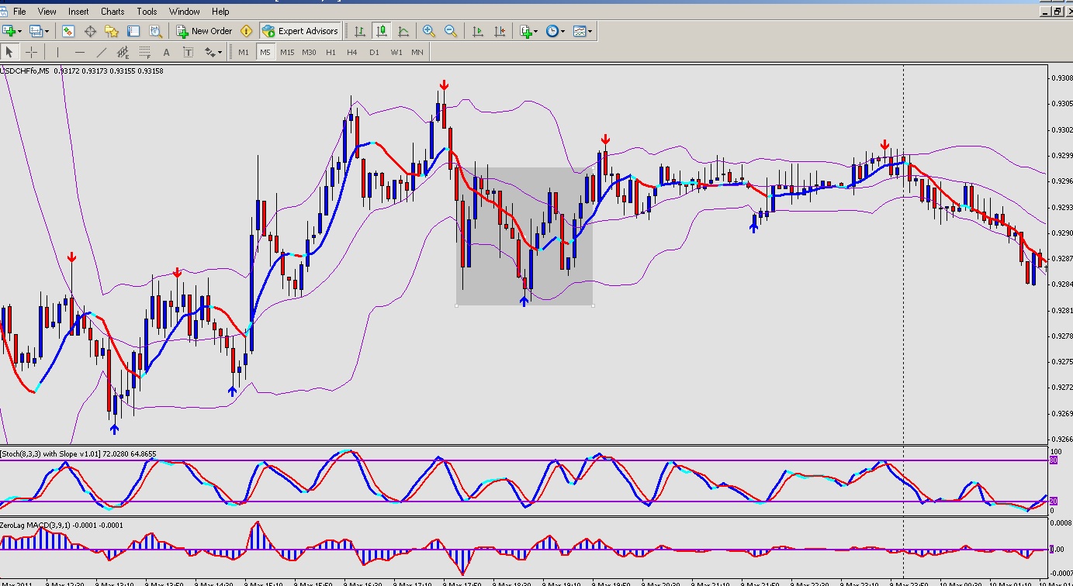Open the Charts menu
The height and width of the screenshot is (586, 1073).
coord(112,12)
